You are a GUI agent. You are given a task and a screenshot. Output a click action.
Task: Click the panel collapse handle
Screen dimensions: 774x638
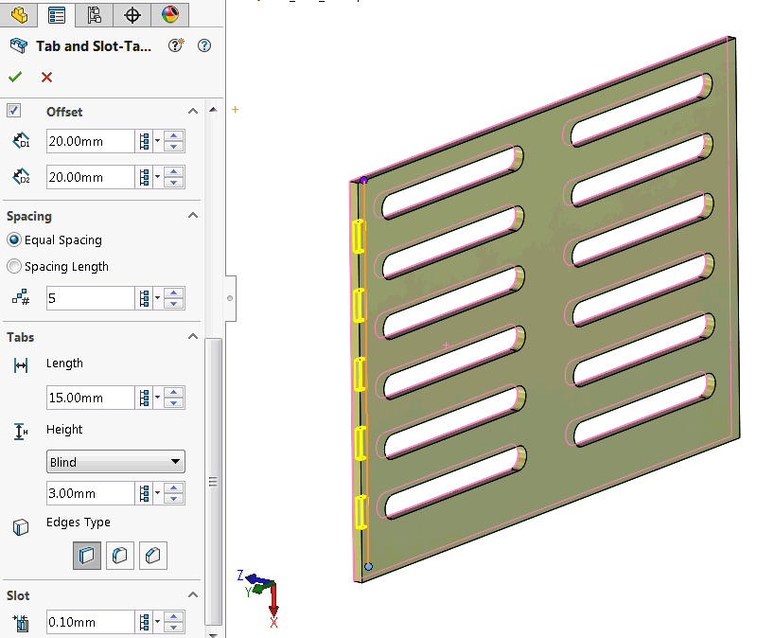[231, 298]
